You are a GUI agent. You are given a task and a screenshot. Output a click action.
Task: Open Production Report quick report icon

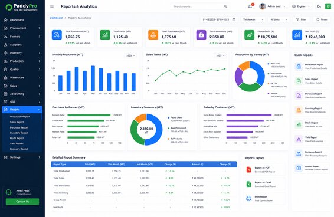pos(299,66)
